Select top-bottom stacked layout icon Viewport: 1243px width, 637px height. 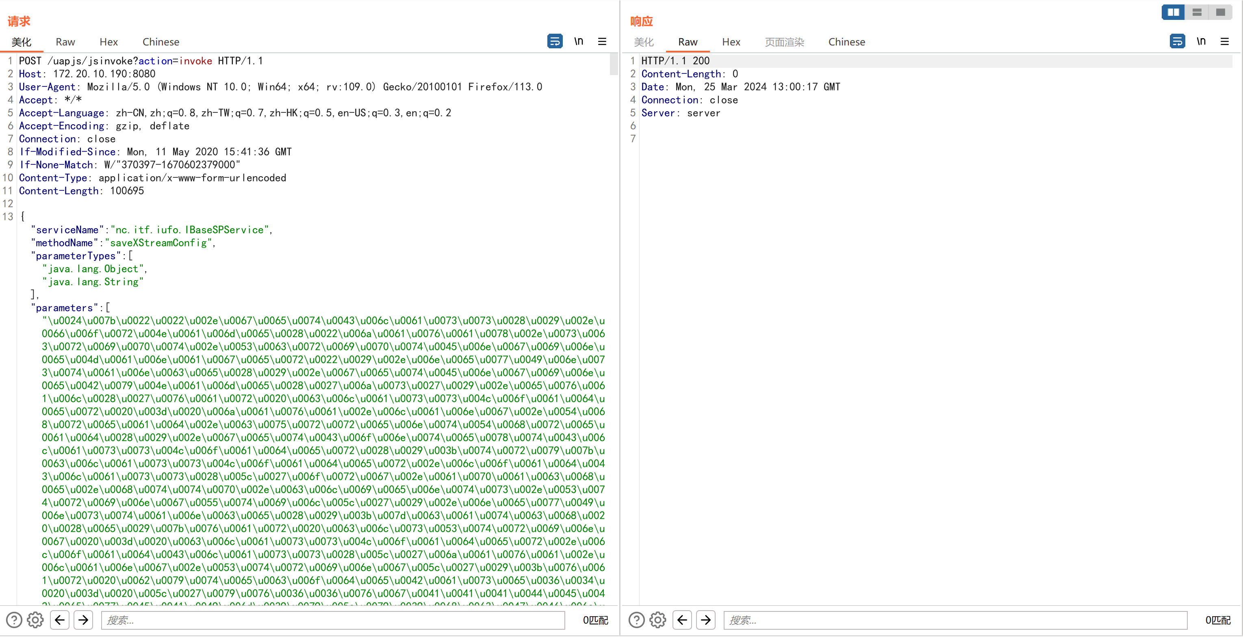tap(1197, 12)
